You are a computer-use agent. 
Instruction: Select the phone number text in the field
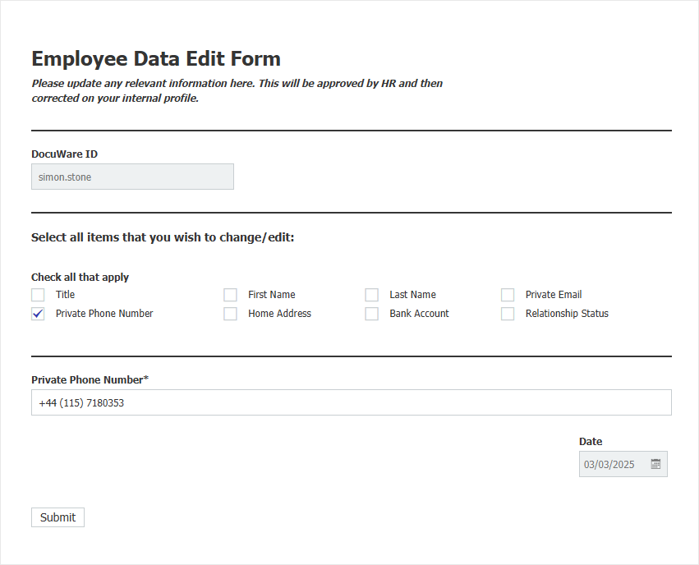click(x=82, y=402)
